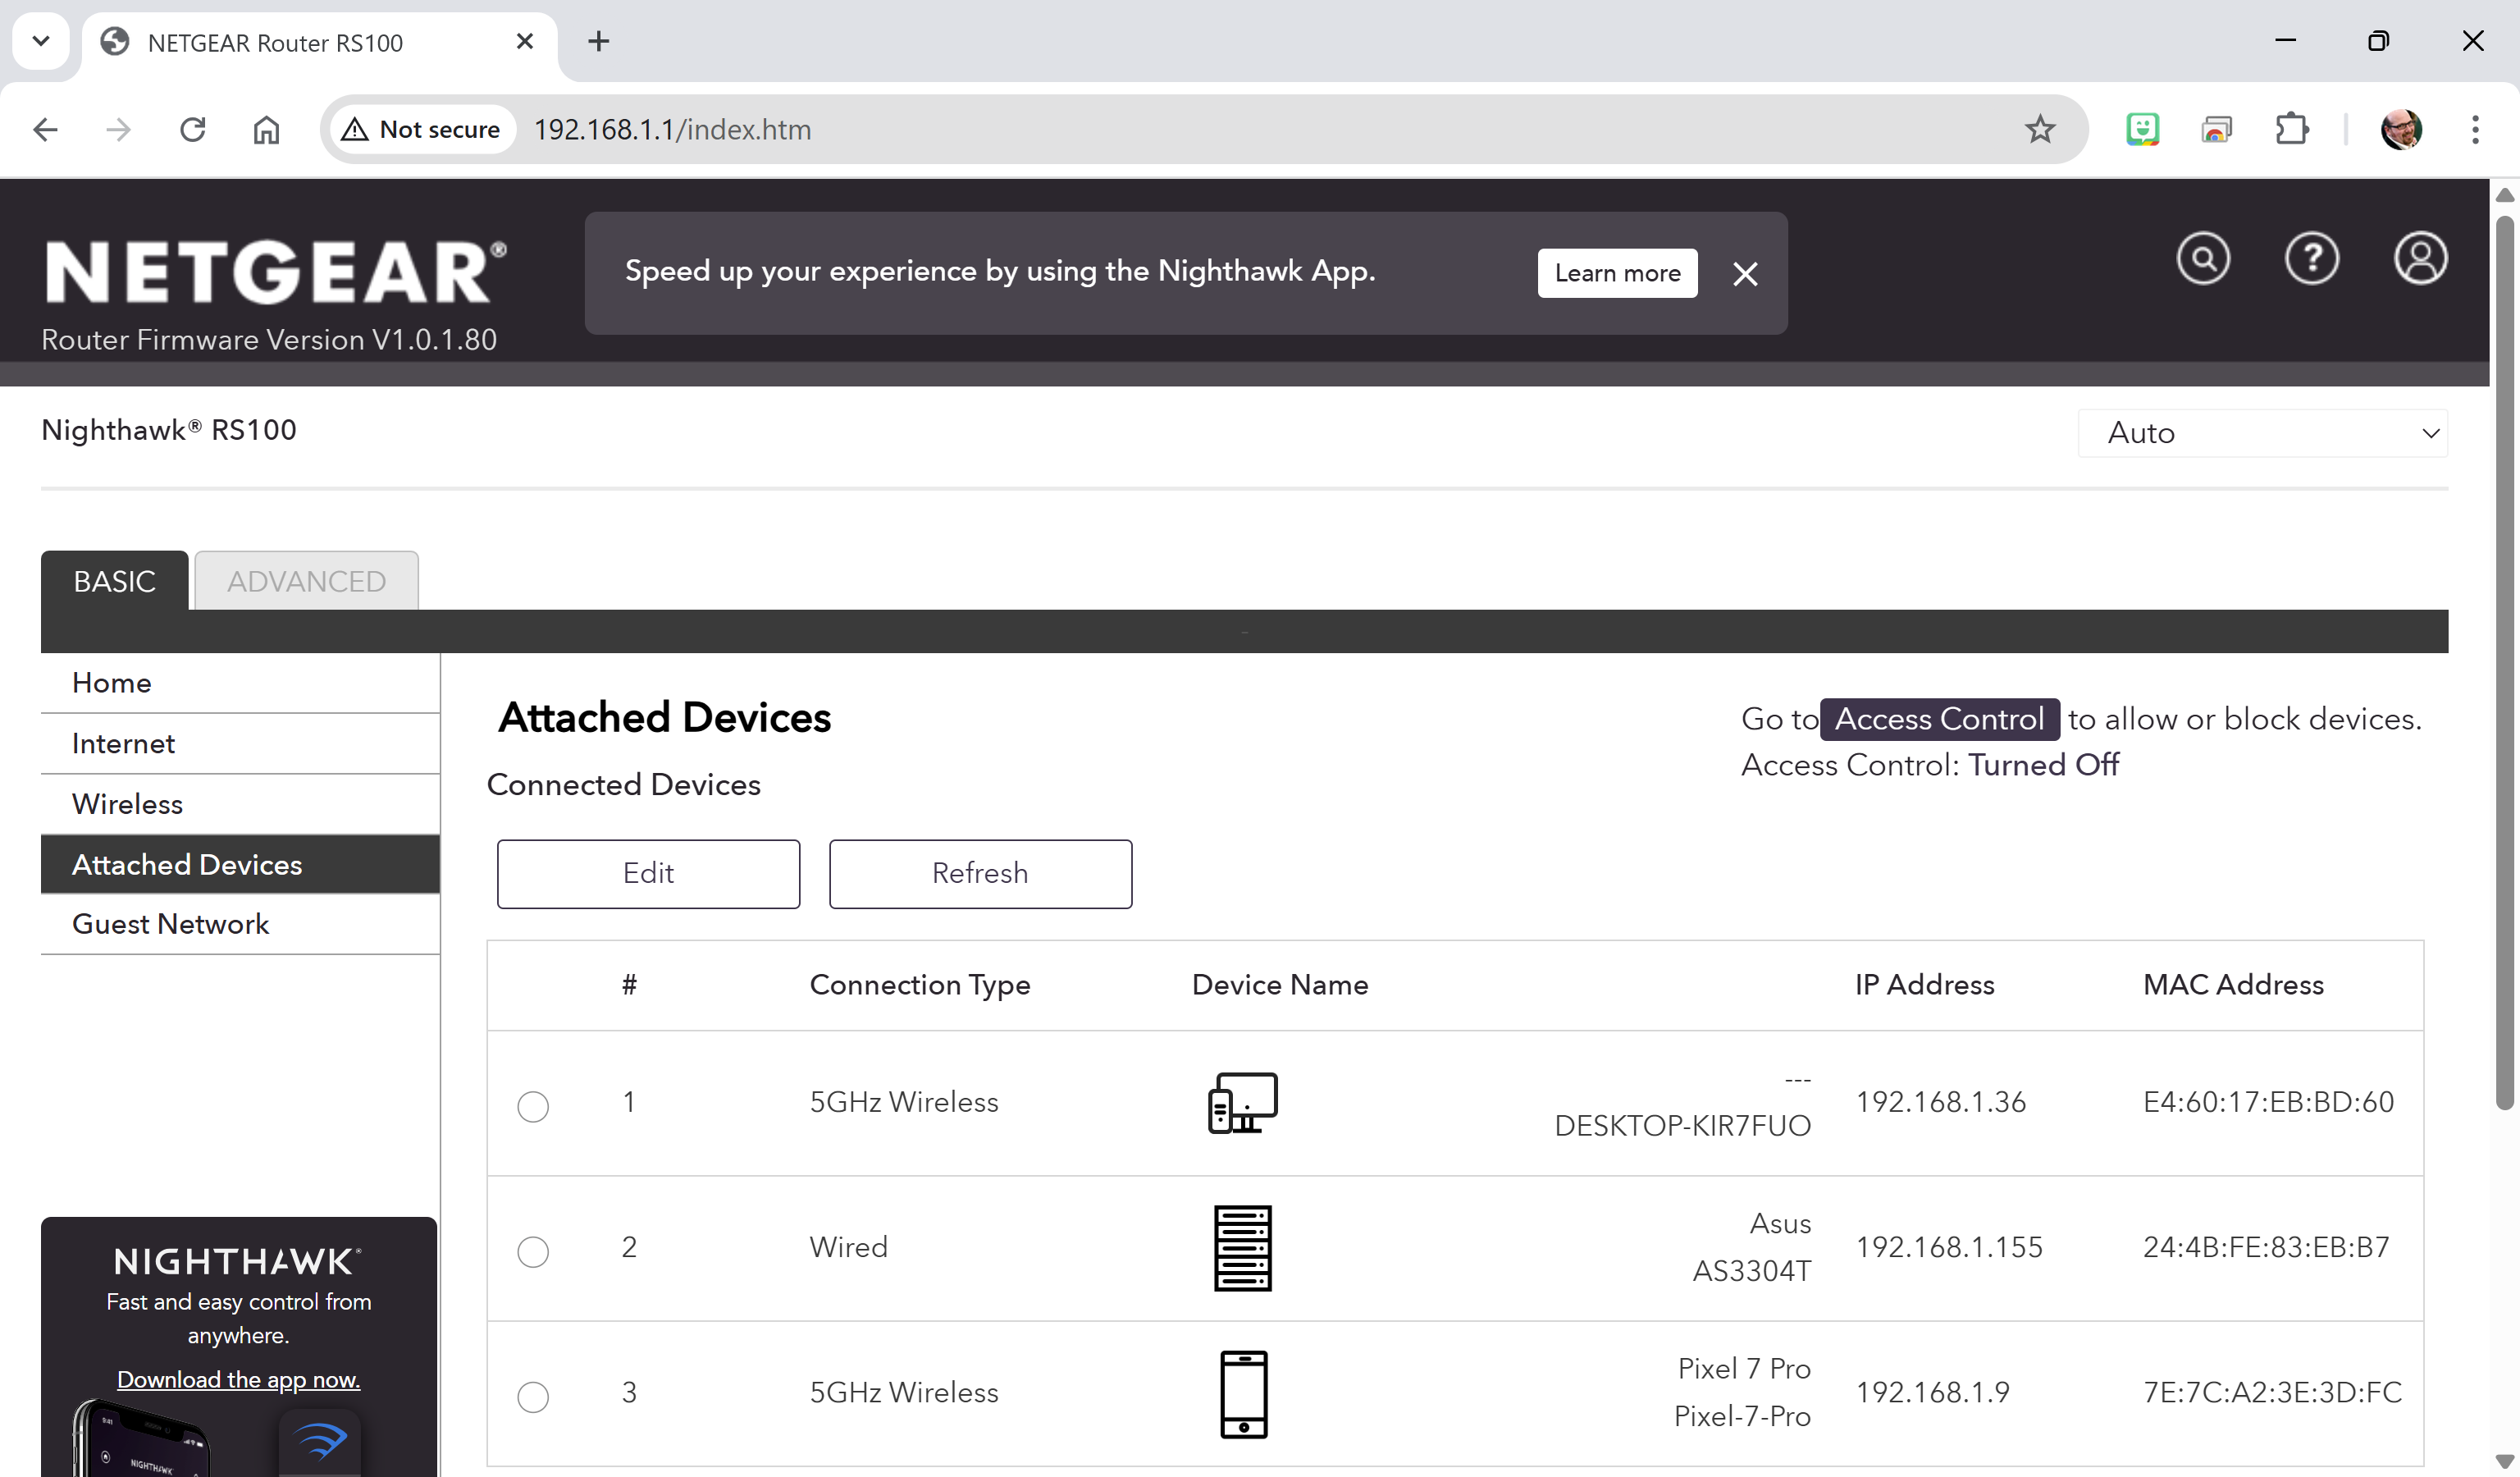This screenshot has width=2520, height=1477.
Task: Bookmark this page with star icon
Action: click(2040, 129)
